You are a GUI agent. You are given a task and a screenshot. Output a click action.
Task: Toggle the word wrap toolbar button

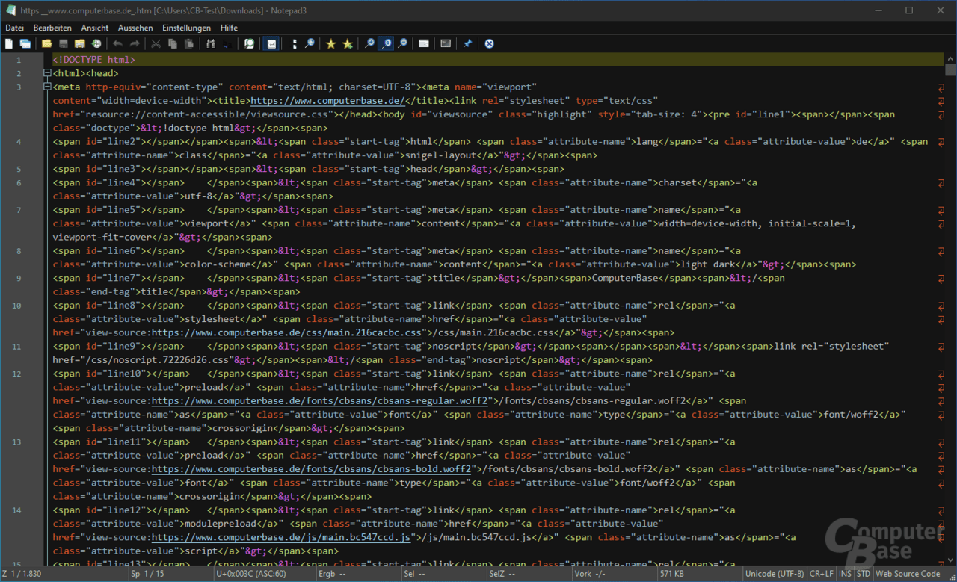click(271, 44)
